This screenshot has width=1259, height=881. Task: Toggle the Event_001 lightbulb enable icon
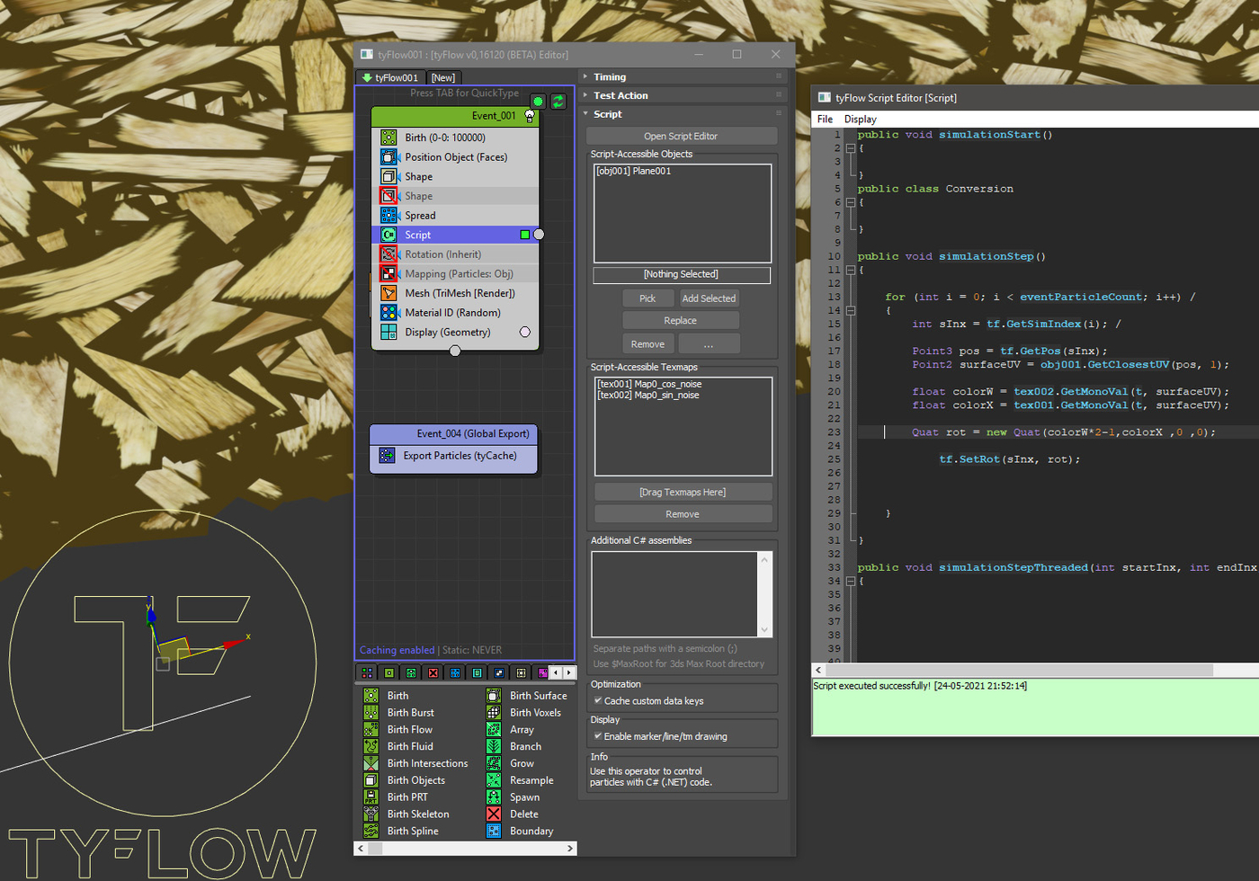[x=530, y=116]
